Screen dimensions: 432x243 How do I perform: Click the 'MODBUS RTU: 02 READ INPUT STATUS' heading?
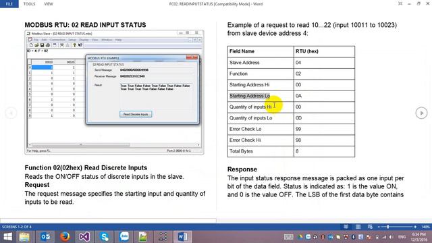tap(86, 25)
